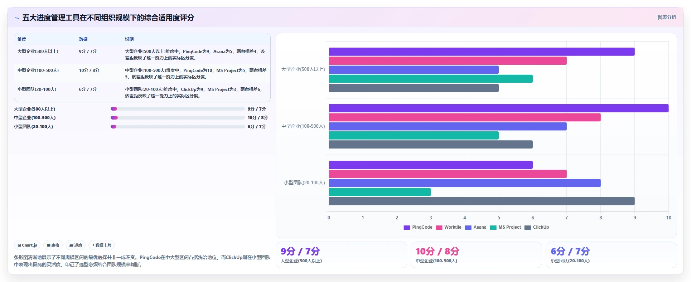Select the 表格 tag
Viewport: 691px width, 282px height.
pos(53,245)
